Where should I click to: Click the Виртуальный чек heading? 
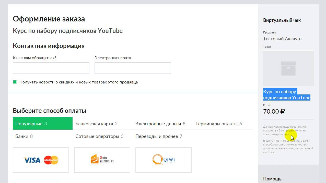[x=282, y=20]
